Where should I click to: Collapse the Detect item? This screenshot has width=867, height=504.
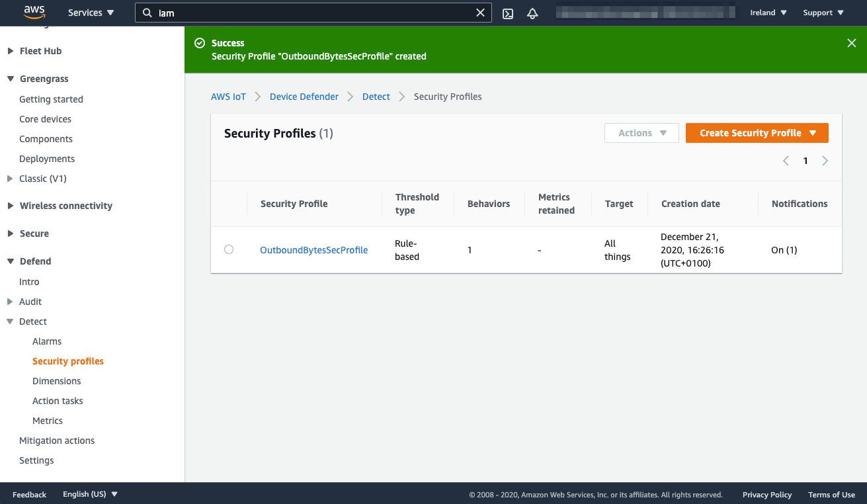(10, 321)
